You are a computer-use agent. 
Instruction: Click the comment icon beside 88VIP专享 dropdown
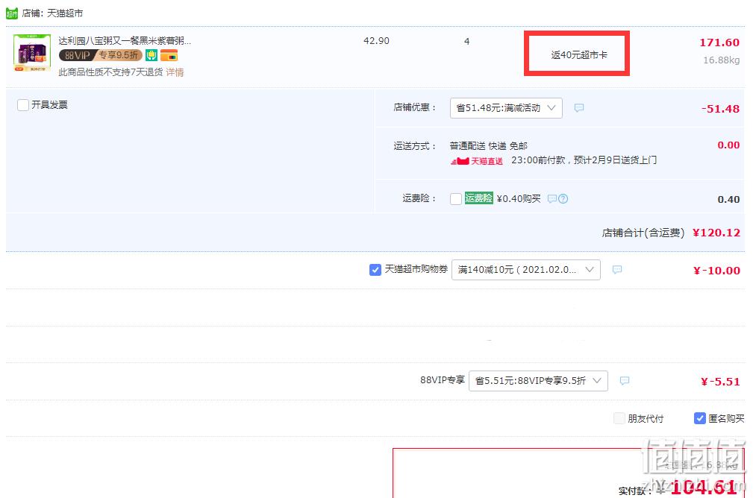coord(625,381)
